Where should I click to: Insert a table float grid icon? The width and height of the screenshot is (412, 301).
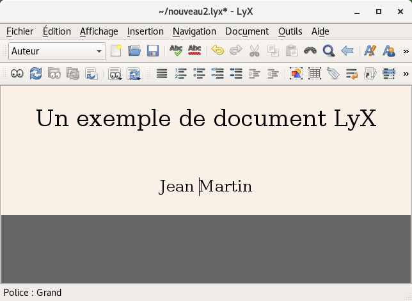click(x=315, y=74)
